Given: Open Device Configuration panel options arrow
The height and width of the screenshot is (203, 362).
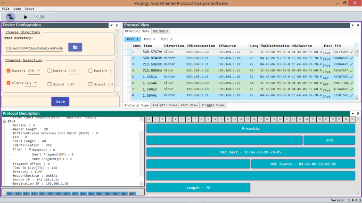Looking at the screenshot, I should pyautogui.click(x=112, y=25).
